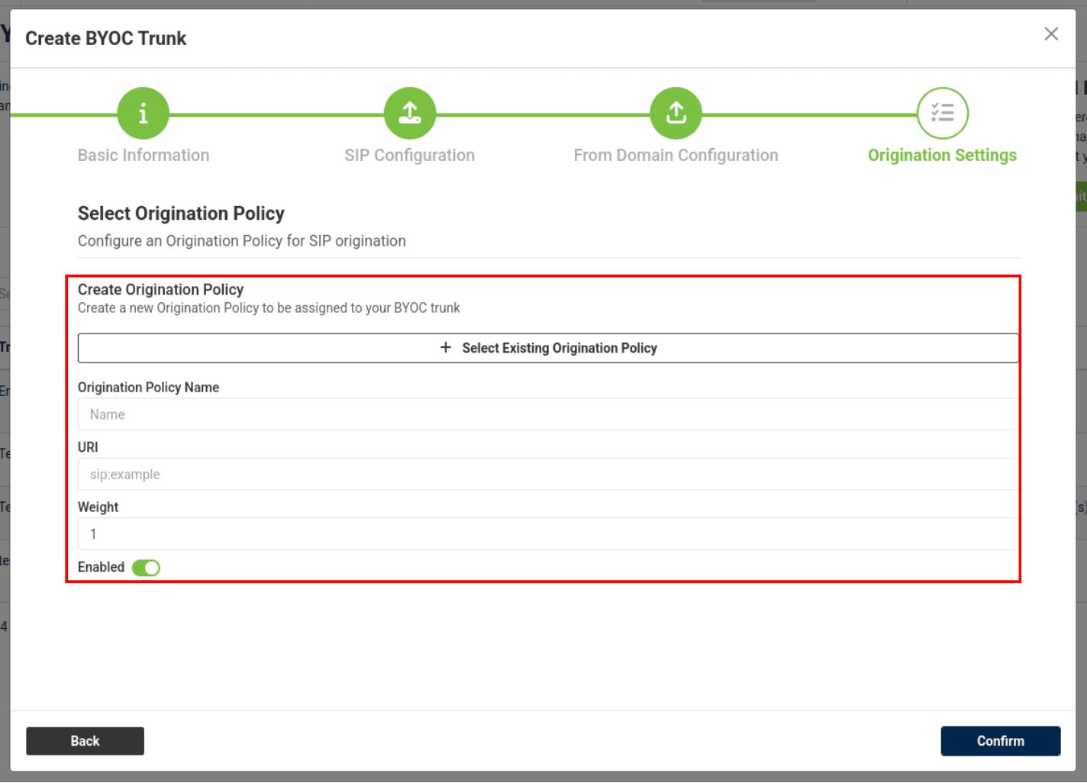
Task: Close the Create BYOC Trunk dialog
Action: click(1051, 34)
